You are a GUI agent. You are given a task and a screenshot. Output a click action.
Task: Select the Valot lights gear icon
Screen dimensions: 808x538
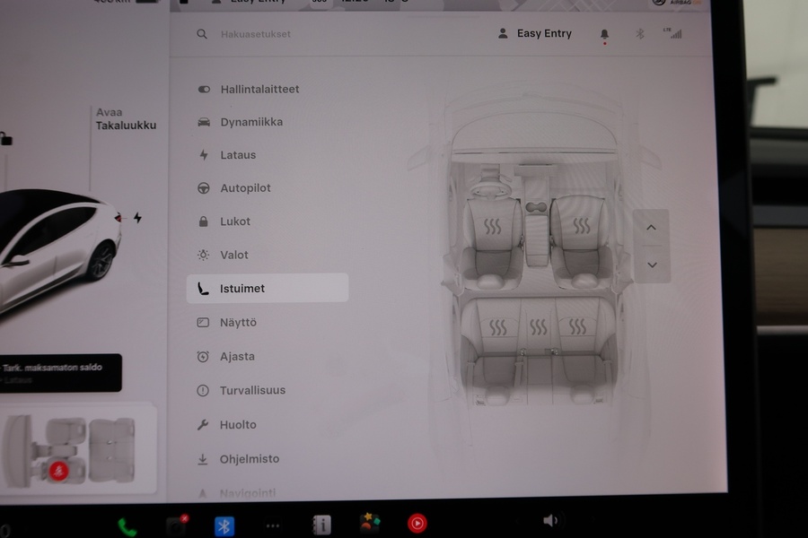click(x=205, y=255)
